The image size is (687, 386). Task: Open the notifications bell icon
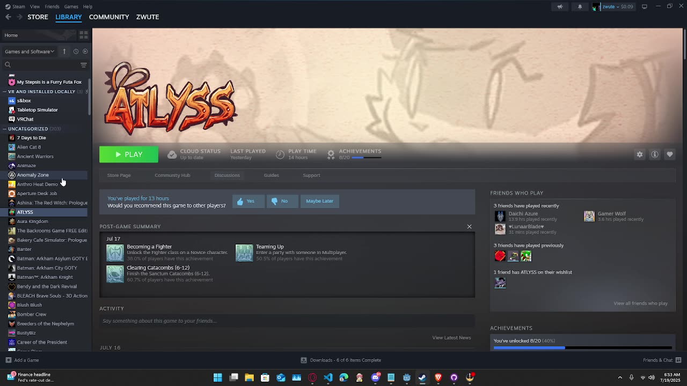pos(580,6)
